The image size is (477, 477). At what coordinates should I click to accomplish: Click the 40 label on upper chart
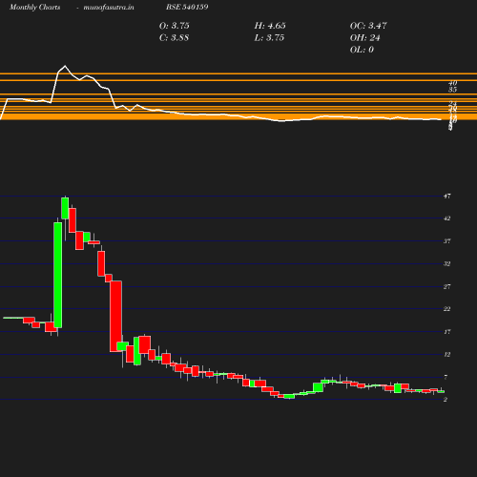(x=452, y=83)
